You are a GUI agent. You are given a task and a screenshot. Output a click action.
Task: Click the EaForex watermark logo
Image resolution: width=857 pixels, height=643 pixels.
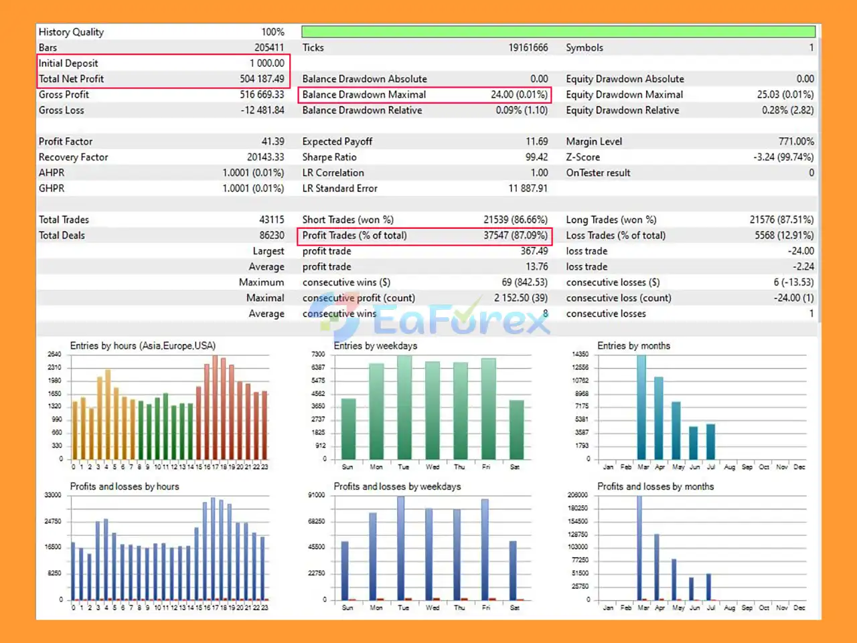click(435, 320)
